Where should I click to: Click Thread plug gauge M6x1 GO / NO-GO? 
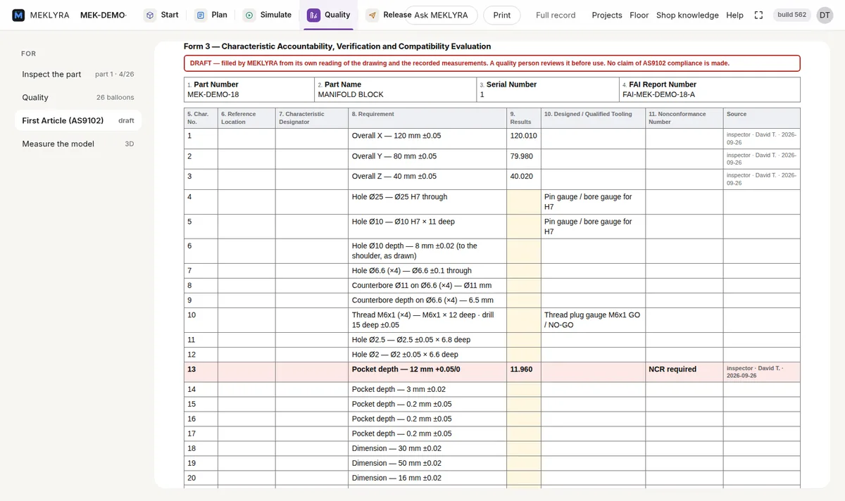click(x=592, y=320)
